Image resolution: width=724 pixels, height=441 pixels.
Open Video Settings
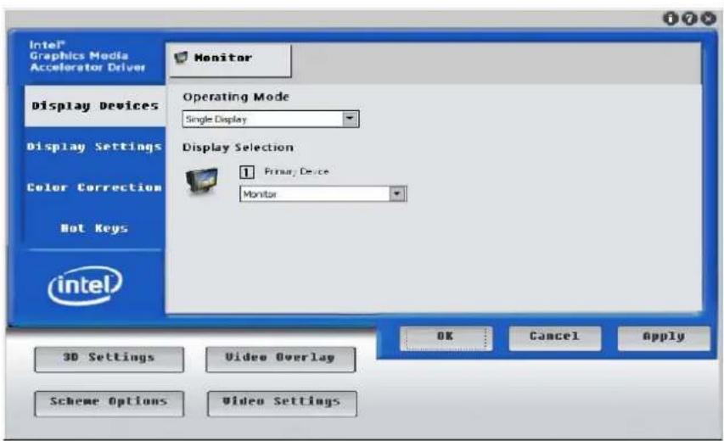pyautogui.click(x=282, y=403)
